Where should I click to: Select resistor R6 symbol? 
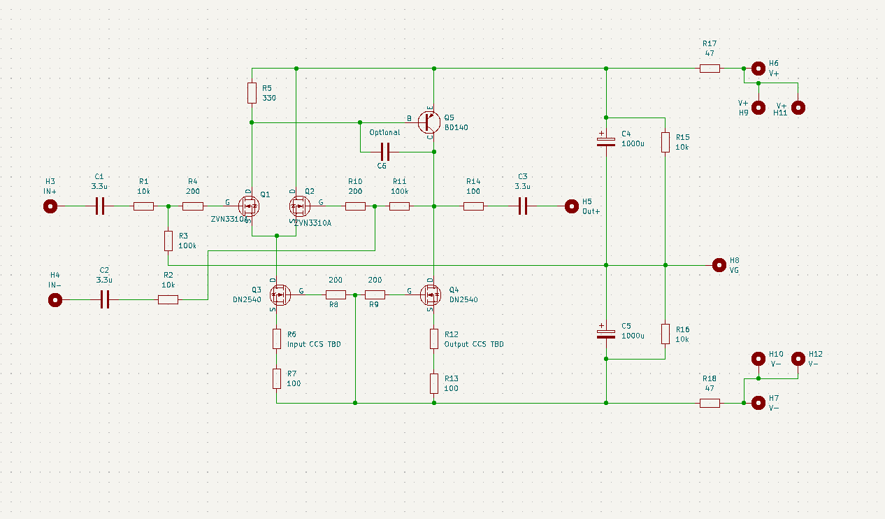pyautogui.click(x=277, y=339)
